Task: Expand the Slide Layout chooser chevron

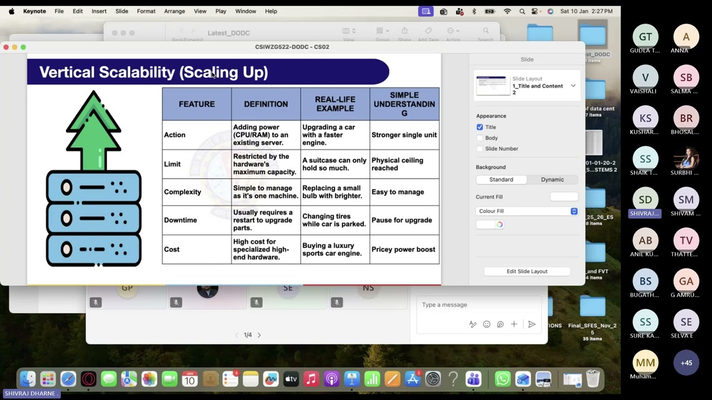Action: (573, 86)
